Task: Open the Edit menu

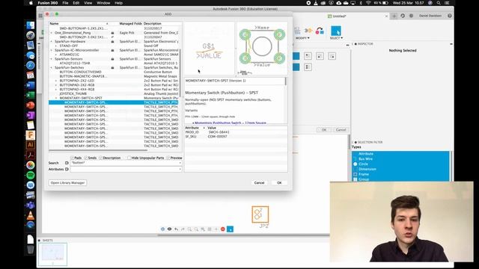Action: (76, 3)
